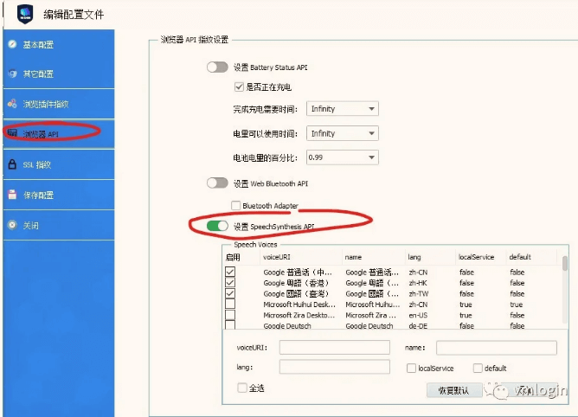Click the Microsoft Huihui Desk... voiceURI cell
The height and width of the screenshot is (417, 578).
pyautogui.click(x=299, y=305)
